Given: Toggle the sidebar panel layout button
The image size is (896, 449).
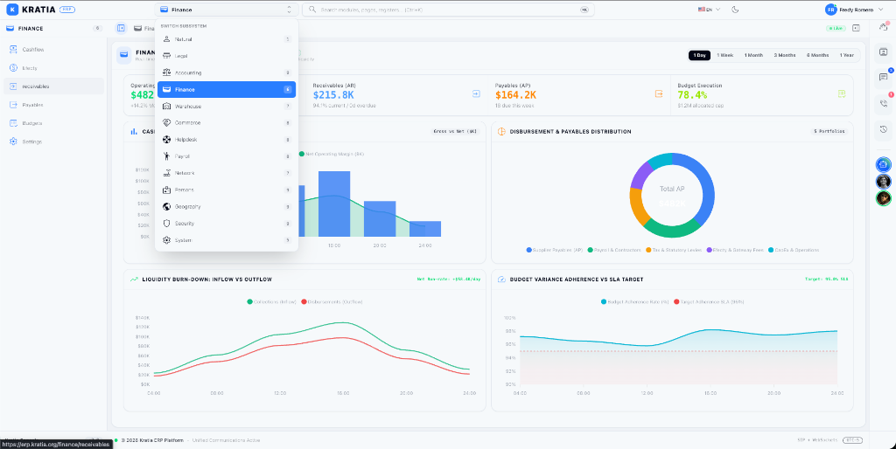Looking at the screenshot, I should [x=121, y=28].
